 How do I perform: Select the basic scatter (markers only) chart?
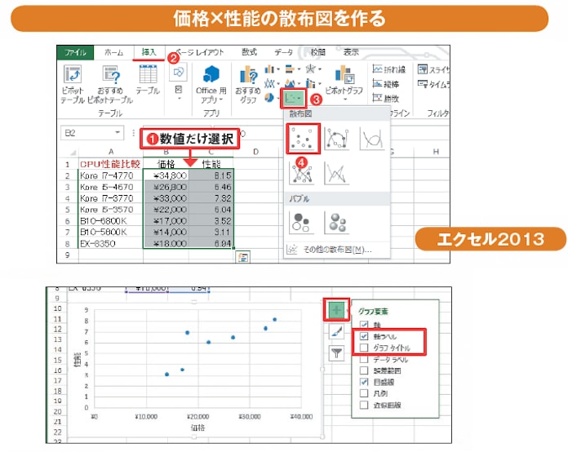tap(303, 139)
